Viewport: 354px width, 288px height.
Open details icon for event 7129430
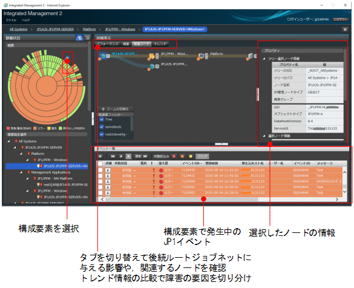[108, 170]
